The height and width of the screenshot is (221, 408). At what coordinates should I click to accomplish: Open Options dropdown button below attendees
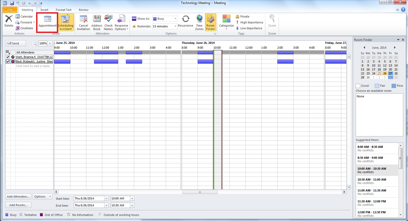click(42, 197)
